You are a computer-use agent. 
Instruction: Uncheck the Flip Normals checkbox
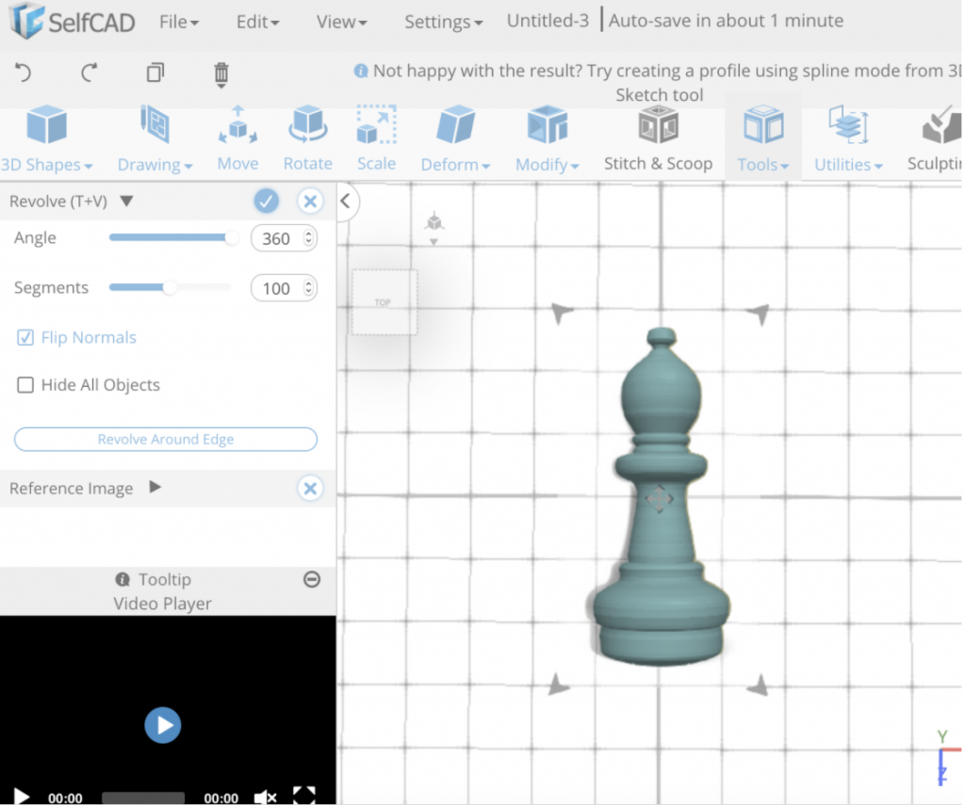pos(25,337)
